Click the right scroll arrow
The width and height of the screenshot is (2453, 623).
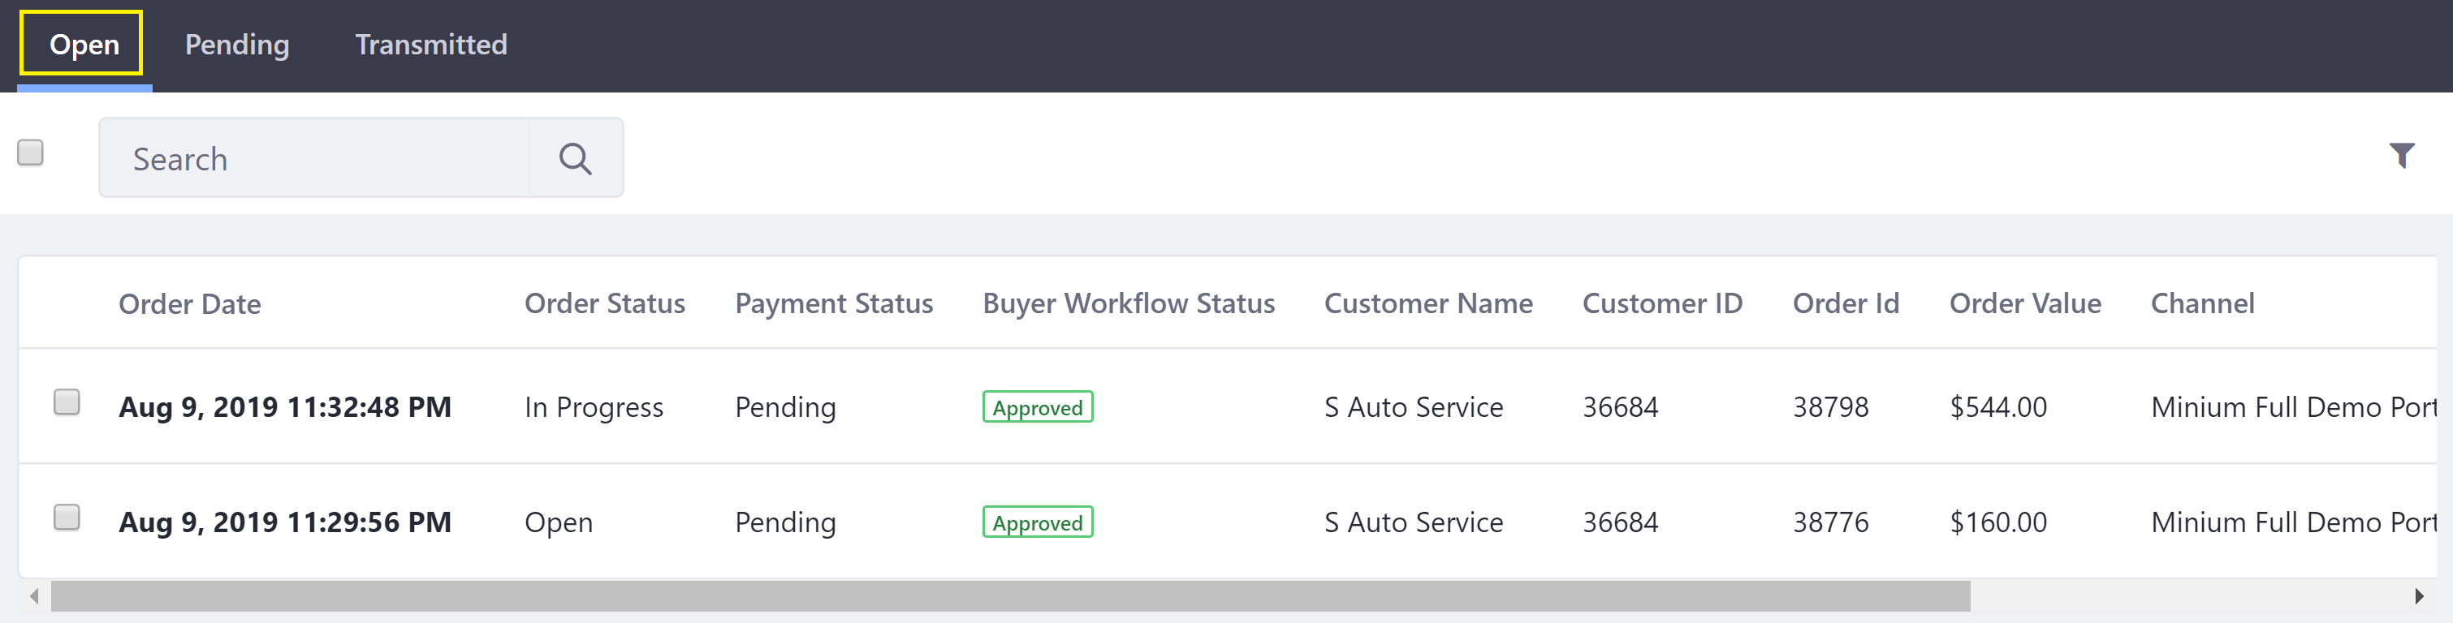[x=2419, y=596]
